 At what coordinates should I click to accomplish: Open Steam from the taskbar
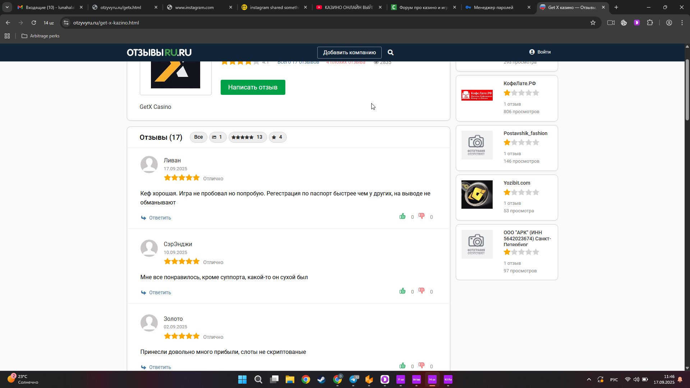(321, 379)
